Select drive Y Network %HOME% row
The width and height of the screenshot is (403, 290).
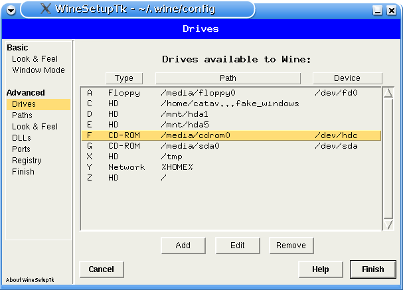(x=231, y=167)
